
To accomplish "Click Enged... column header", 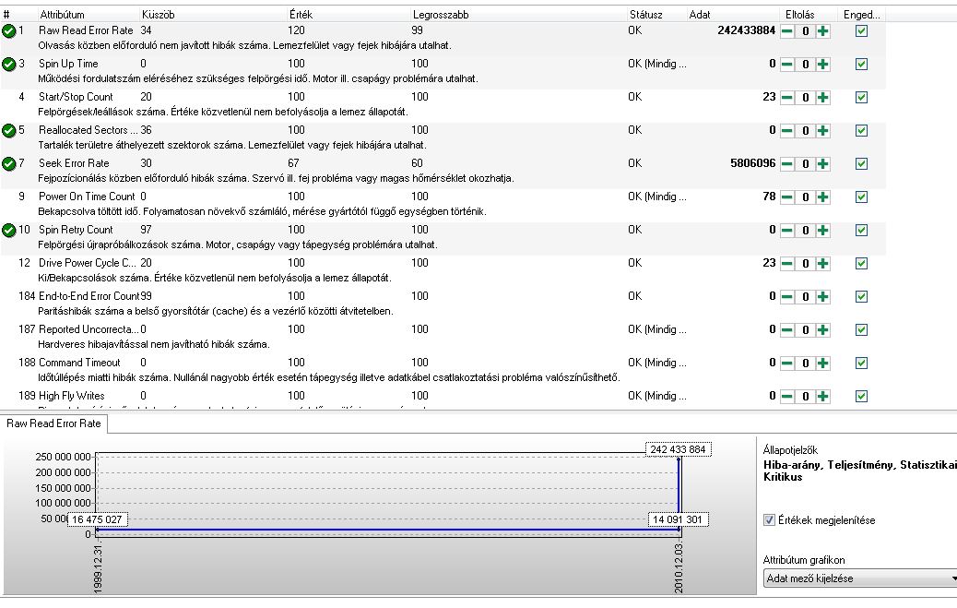I will tap(862, 15).
